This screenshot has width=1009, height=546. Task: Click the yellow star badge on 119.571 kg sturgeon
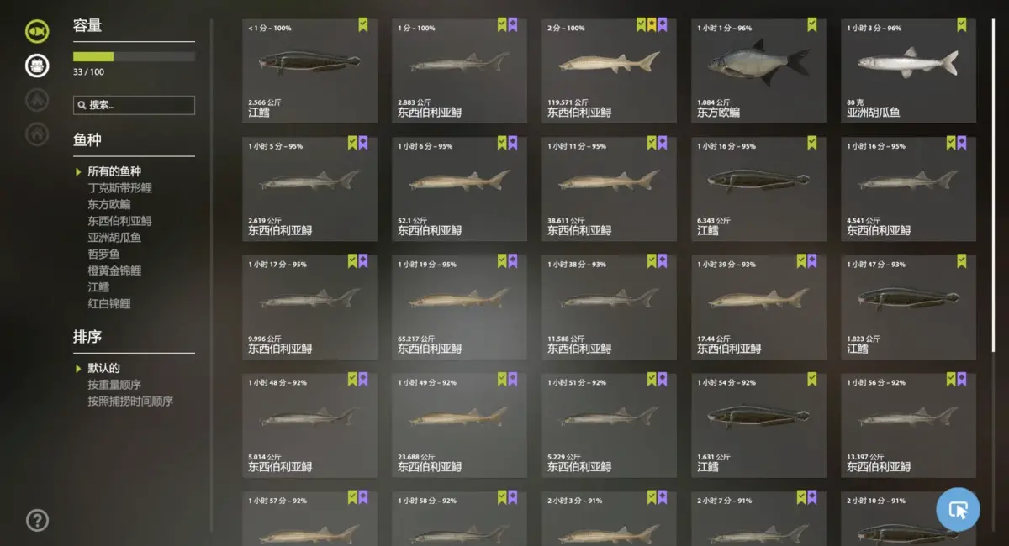[652, 25]
